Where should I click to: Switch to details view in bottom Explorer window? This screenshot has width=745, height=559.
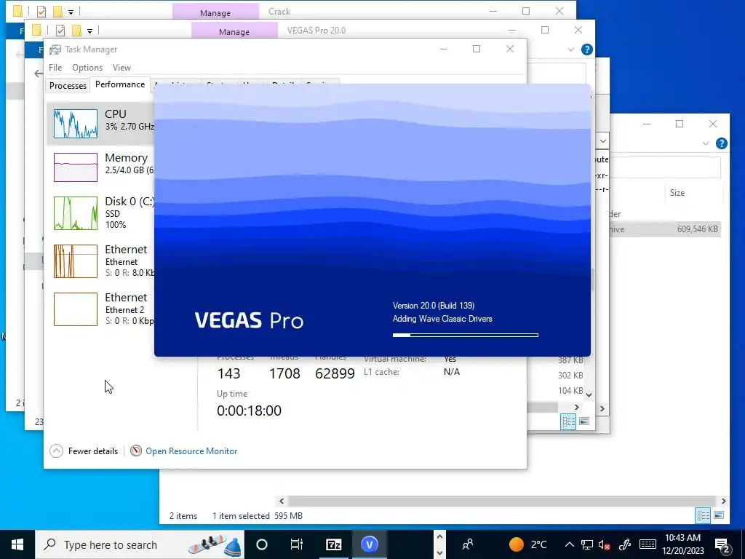click(x=704, y=515)
